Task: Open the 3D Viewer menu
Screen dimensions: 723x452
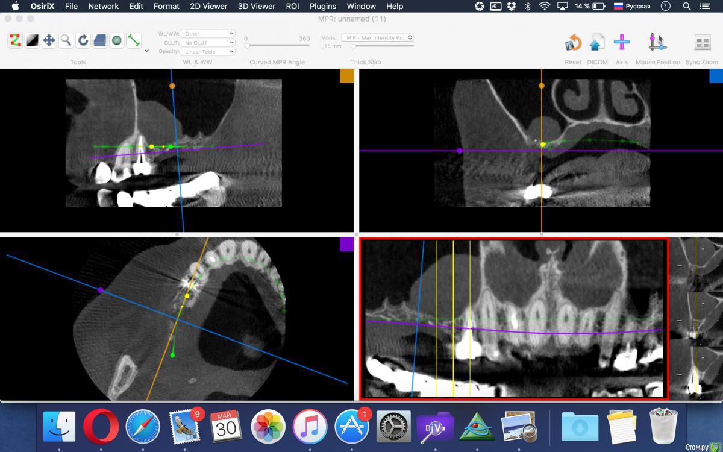Action: 255,6
